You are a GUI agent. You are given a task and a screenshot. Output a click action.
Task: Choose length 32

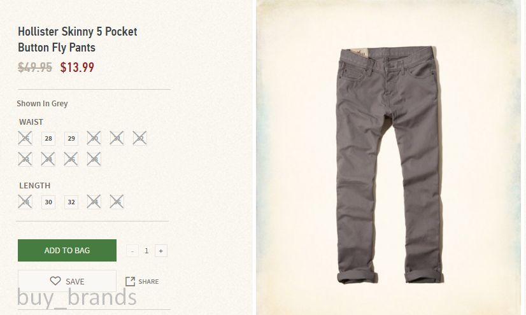click(x=71, y=202)
